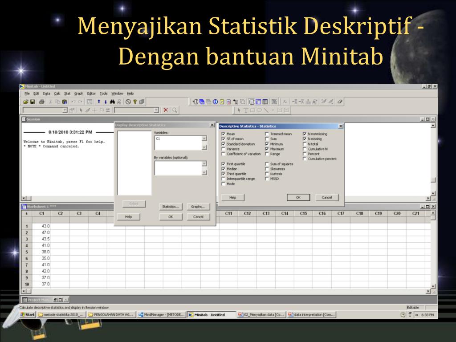The height and width of the screenshot is (342, 456).
Task: Click worksheet cell with value 43.5
Action: click(x=41, y=239)
